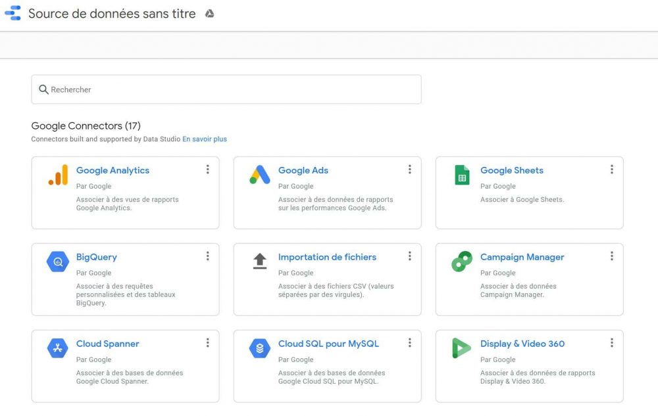
Task: Click the Source de données sans titre title
Action: coord(111,13)
